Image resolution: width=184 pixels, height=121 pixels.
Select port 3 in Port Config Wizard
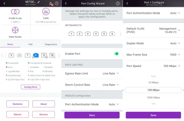88,34
